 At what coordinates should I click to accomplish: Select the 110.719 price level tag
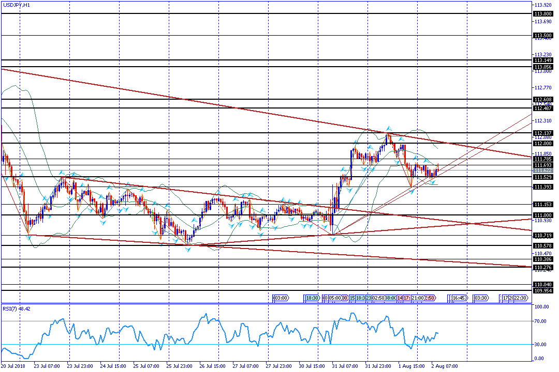(x=543, y=235)
